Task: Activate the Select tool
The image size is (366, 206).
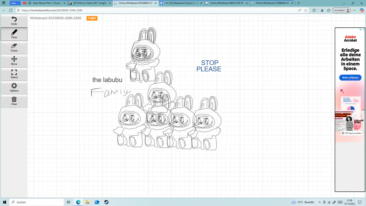Action: tap(14, 74)
